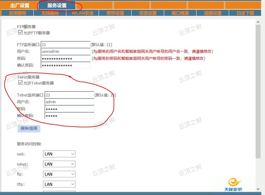点击保存/应用按钮
The width and height of the screenshot is (265, 195).
point(29,128)
